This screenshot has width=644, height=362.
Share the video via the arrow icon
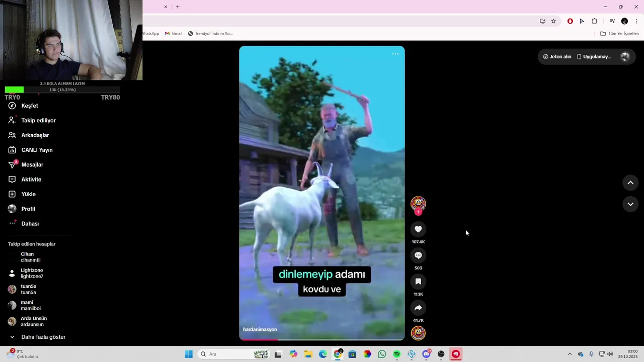(418, 308)
